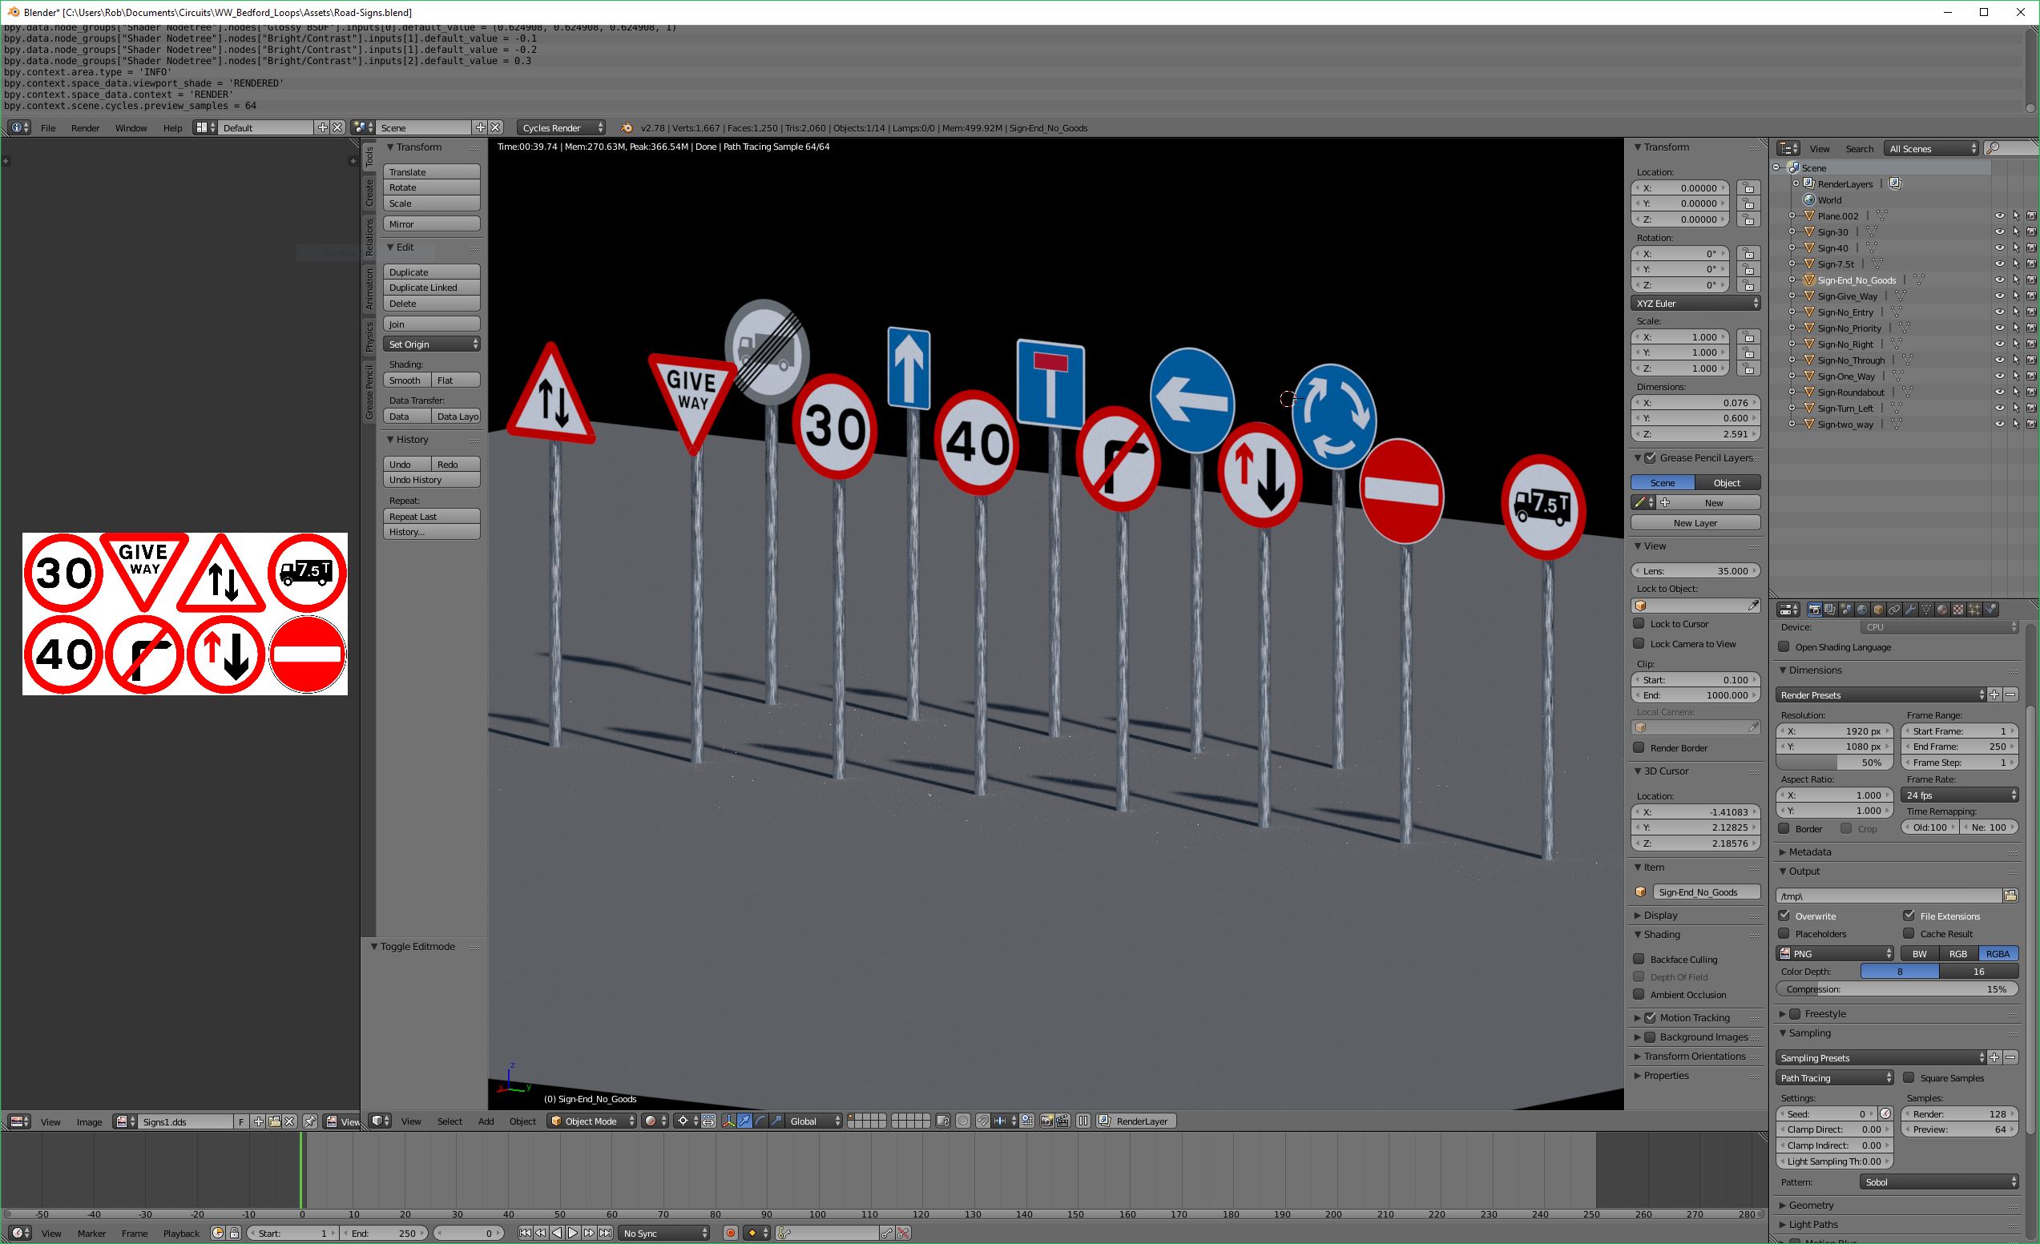Open the Mesh Data properties tab (triangle icon)
The image size is (2040, 1244).
1926,610
